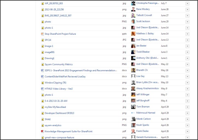
Task: Open the mySite-MyNewsfeed file
Action: 55,107
